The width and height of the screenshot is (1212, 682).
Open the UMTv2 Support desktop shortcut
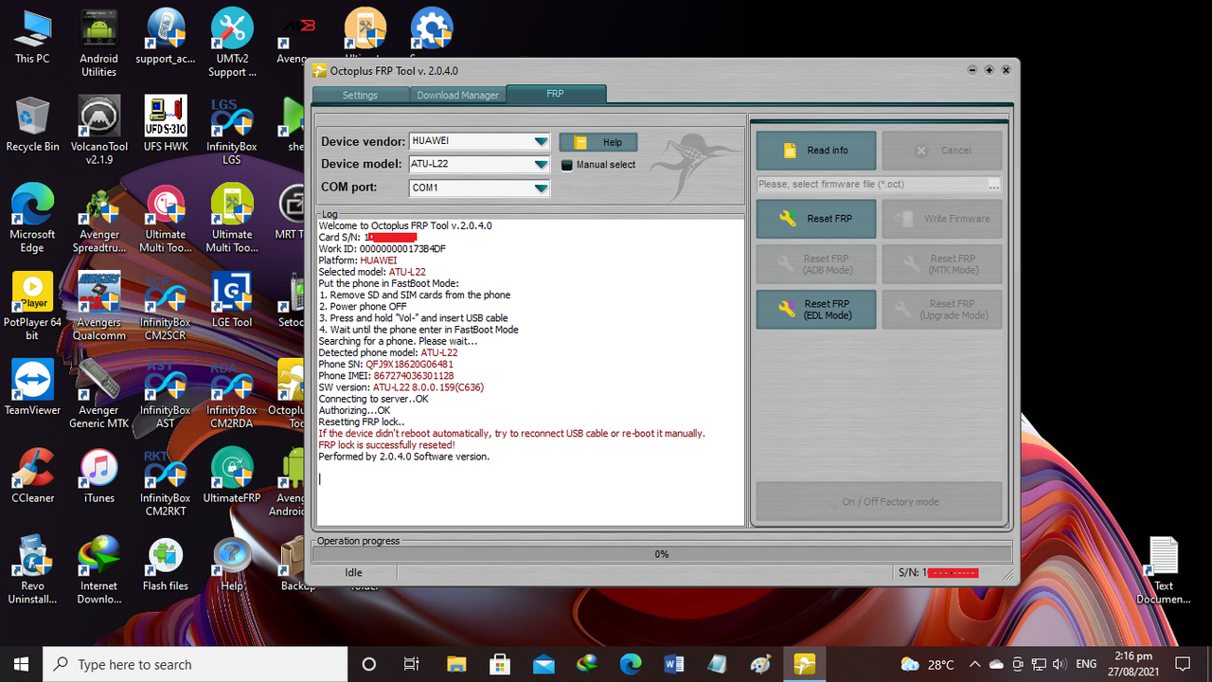click(x=232, y=44)
